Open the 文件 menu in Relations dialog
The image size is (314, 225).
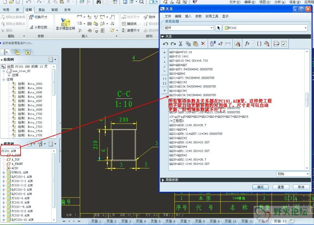pos(168,16)
